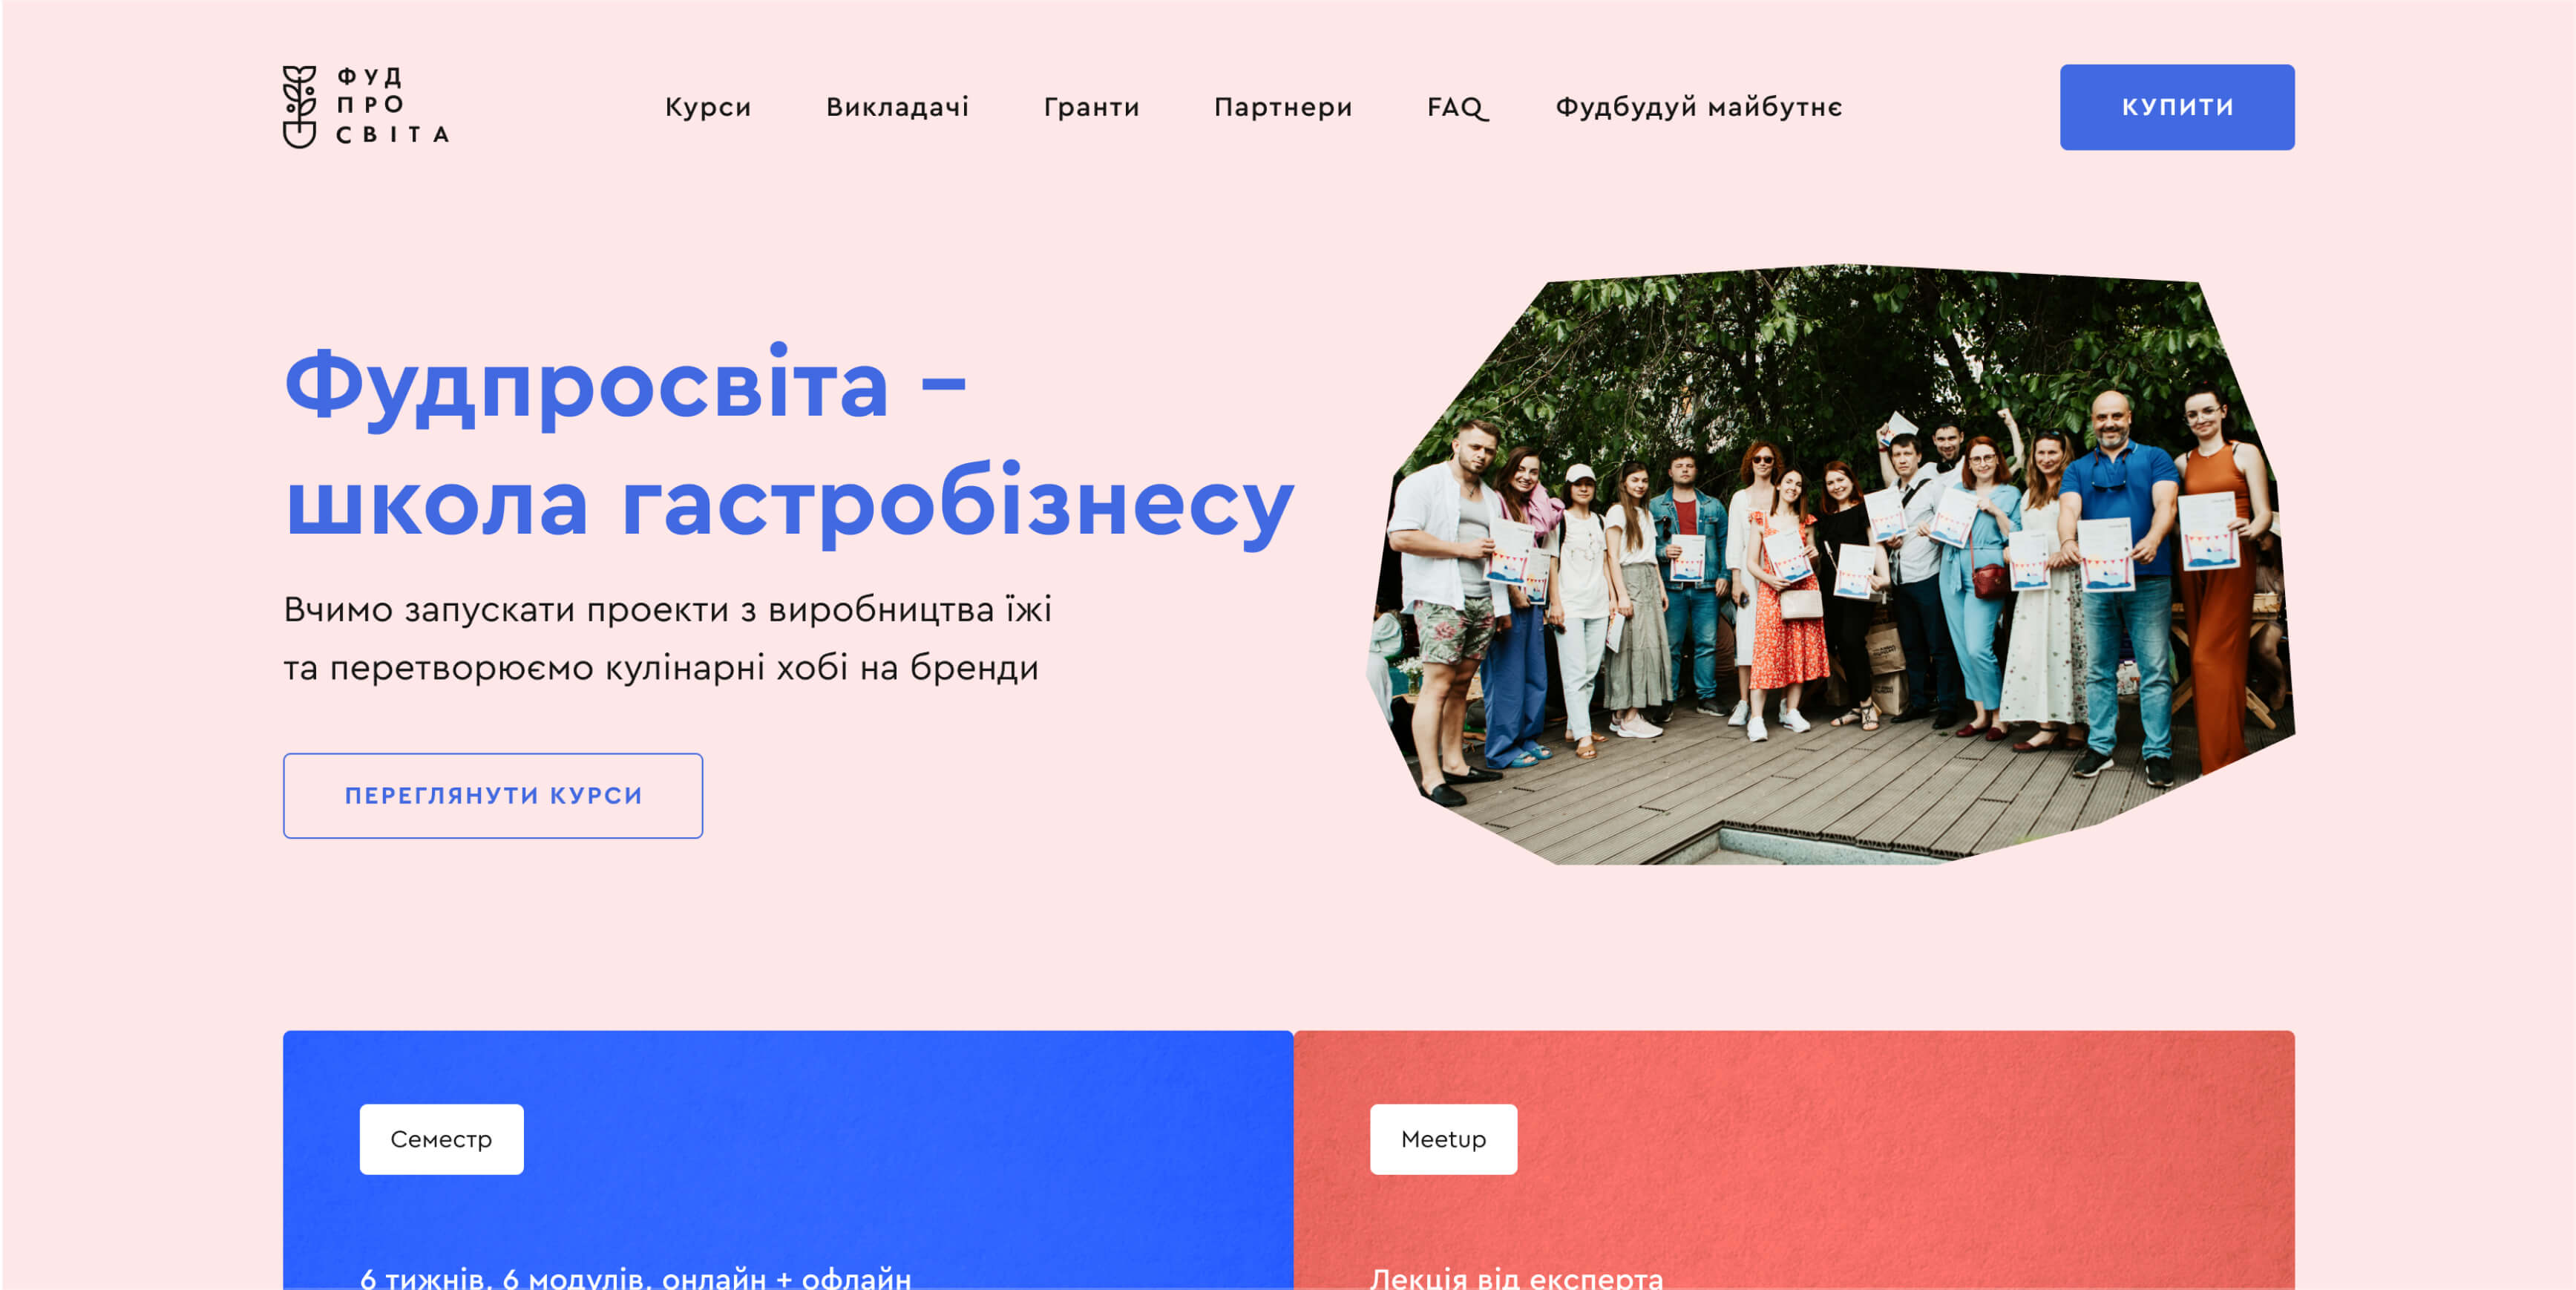Go to the Викладачі section
The height and width of the screenshot is (1290, 2576).
pyautogui.click(x=897, y=107)
